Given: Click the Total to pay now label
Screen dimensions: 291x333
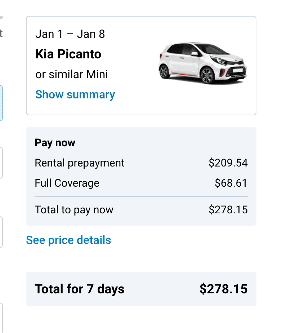Looking at the screenshot, I should point(74,210).
